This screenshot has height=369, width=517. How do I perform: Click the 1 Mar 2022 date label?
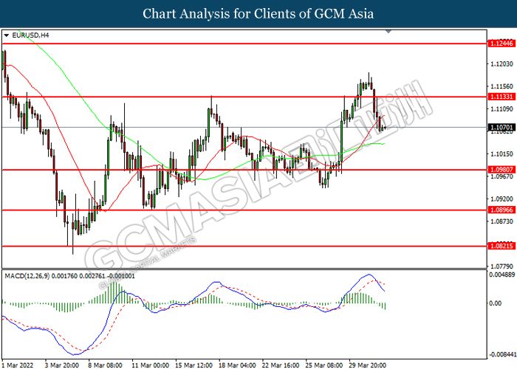[18, 365]
